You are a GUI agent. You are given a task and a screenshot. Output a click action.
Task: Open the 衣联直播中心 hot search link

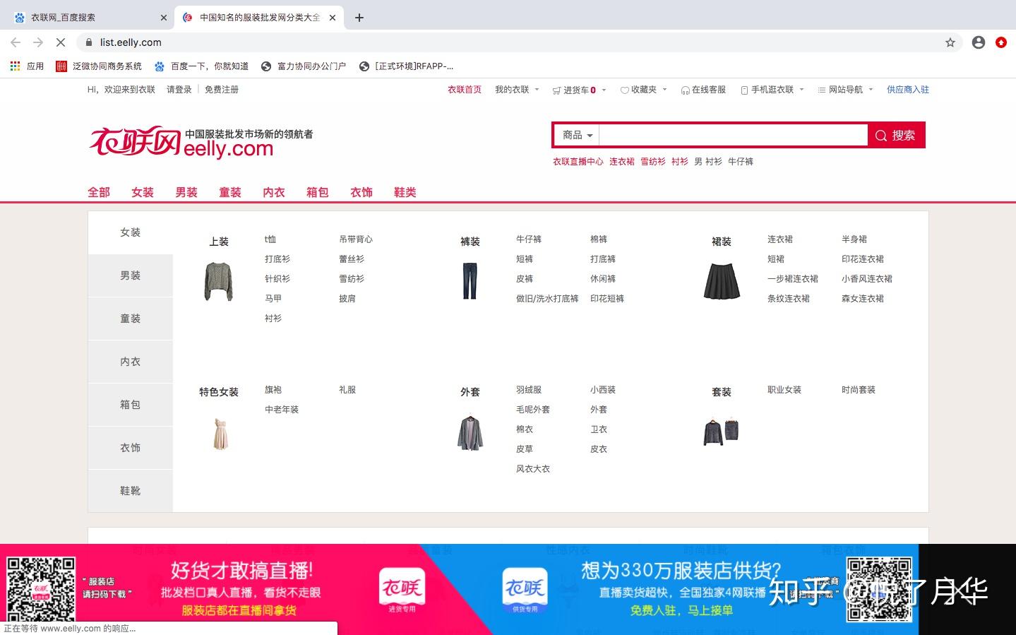pyautogui.click(x=578, y=161)
